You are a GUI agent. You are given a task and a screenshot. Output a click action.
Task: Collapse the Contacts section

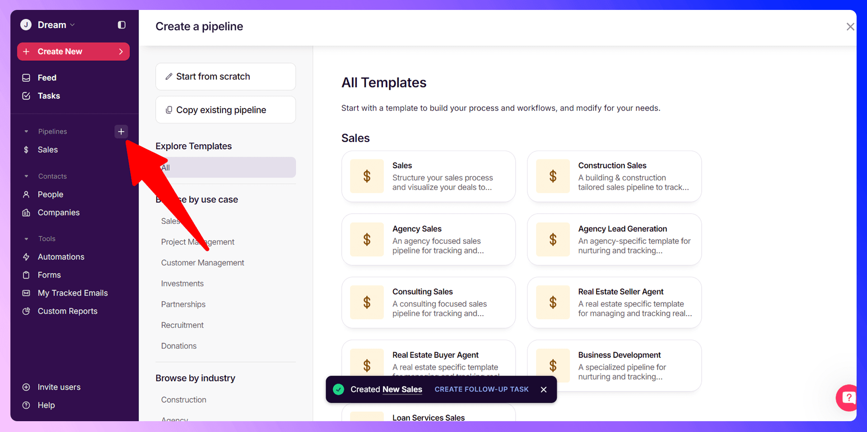pyautogui.click(x=26, y=176)
